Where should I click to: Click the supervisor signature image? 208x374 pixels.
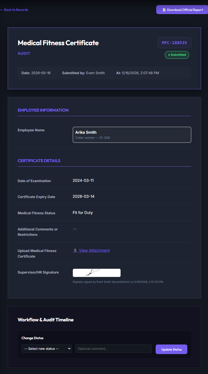pyautogui.click(x=97, y=273)
